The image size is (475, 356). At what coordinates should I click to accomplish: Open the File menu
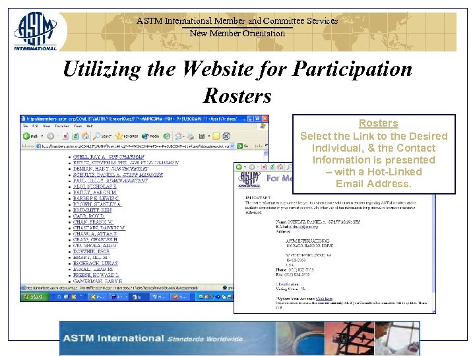pyautogui.click(x=26, y=126)
